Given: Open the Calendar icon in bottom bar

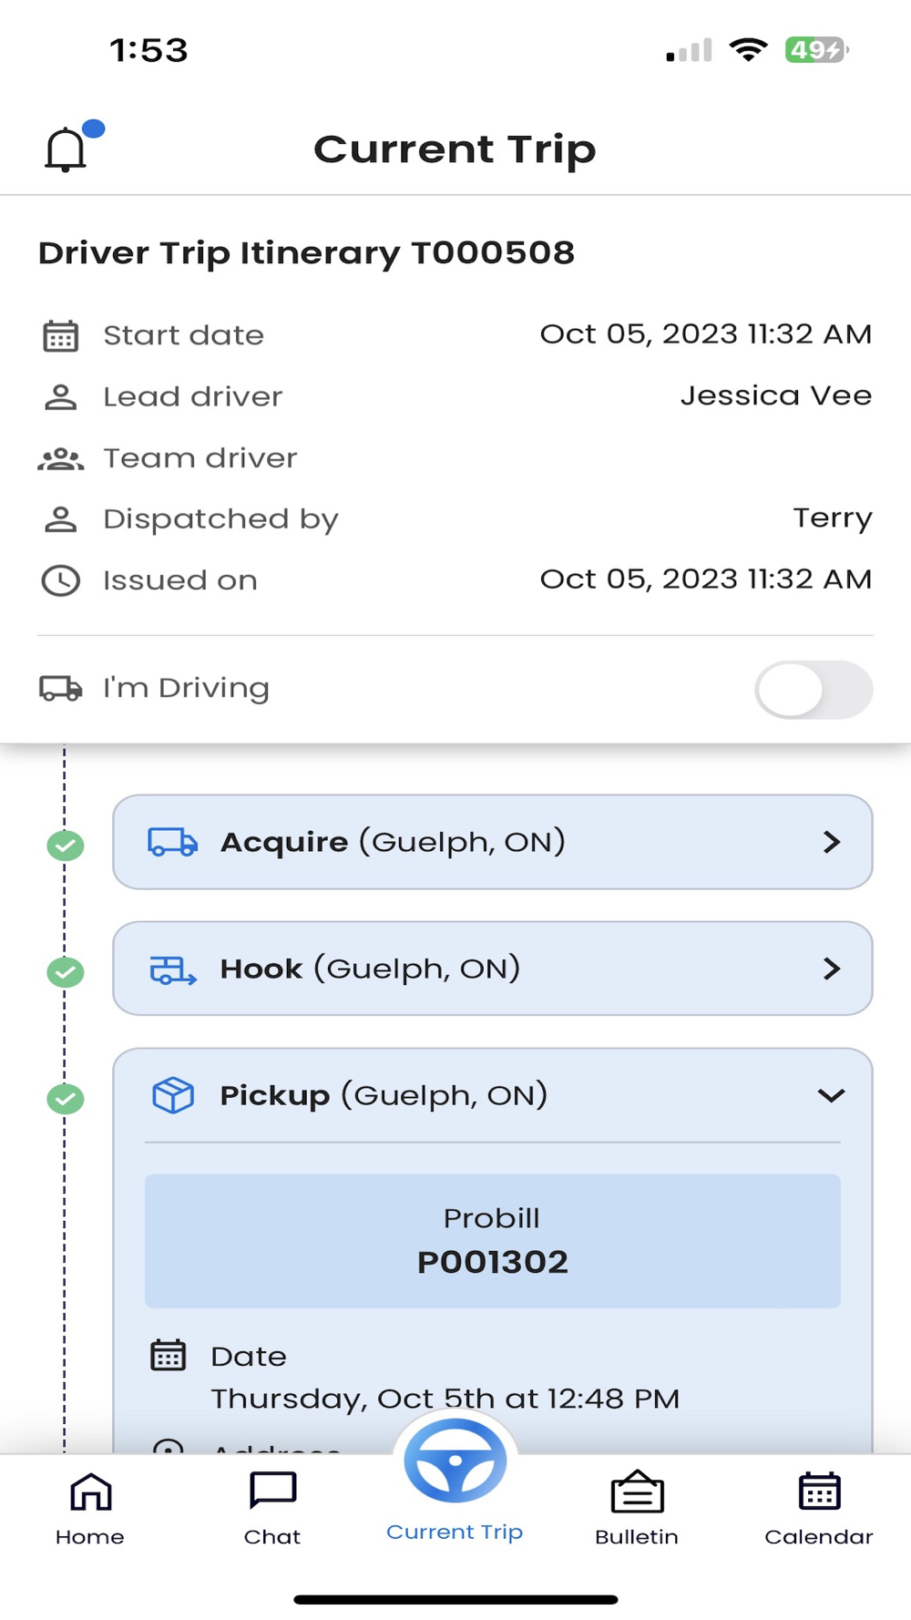Looking at the screenshot, I should pos(819,1492).
